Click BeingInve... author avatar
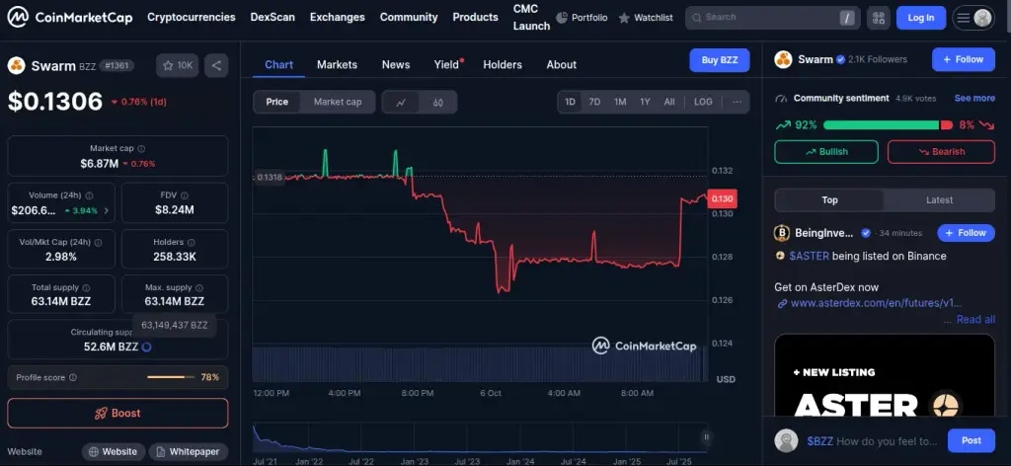The image size is (1011, 466). pyautogui.click(x=782, y=233)
